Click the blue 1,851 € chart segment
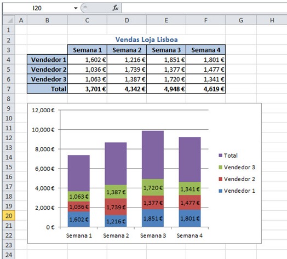The width and height of the screenshot is (287, 259). pos(153,218)
